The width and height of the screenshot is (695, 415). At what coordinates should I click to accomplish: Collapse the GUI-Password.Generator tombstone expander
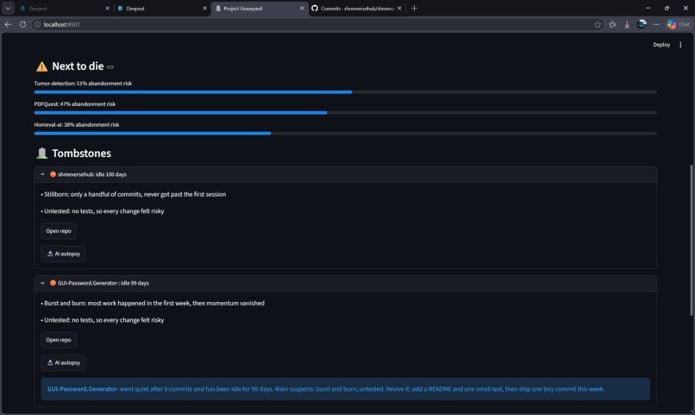coord(345,283)
